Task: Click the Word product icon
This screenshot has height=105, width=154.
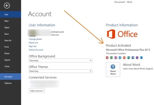Action: click(x=133, y=58)
